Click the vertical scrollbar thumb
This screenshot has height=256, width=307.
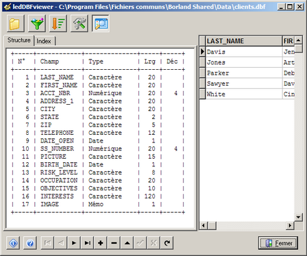(298, 49)
